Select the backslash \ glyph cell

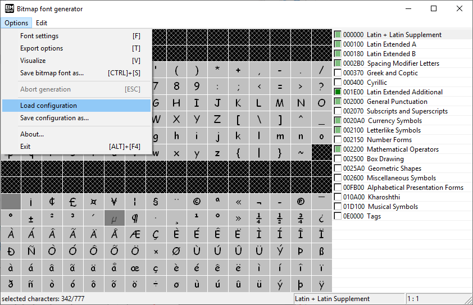[259, 120]
